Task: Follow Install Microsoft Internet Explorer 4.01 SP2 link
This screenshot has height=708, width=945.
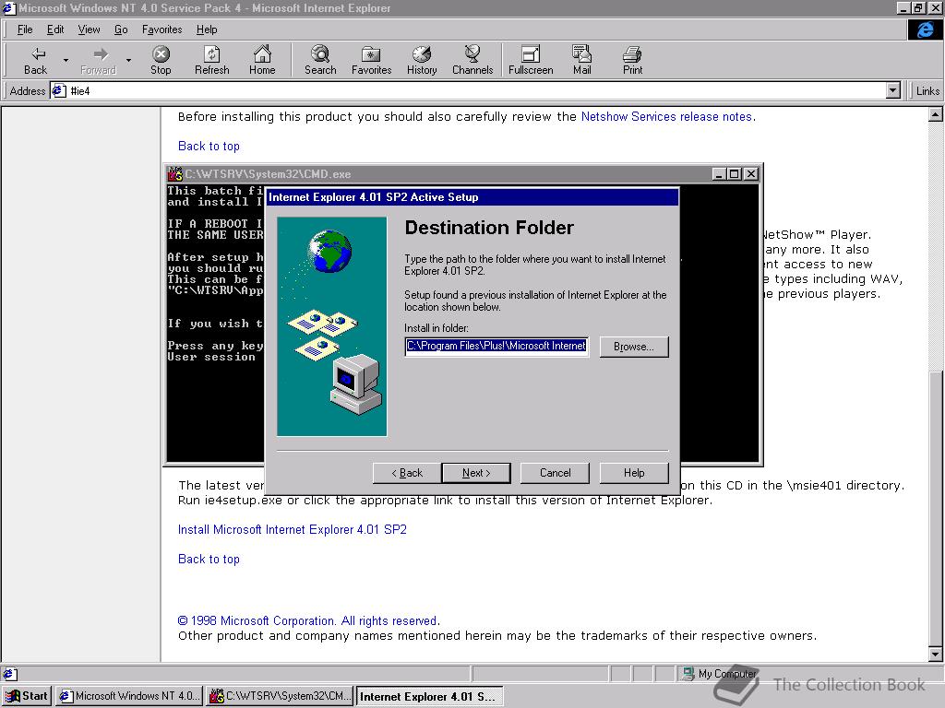Action: 293,530
